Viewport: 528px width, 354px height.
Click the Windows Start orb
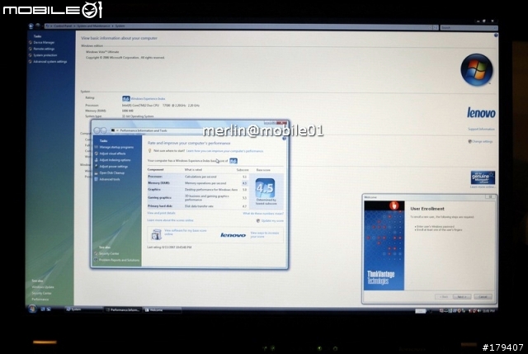click(32, 309)
